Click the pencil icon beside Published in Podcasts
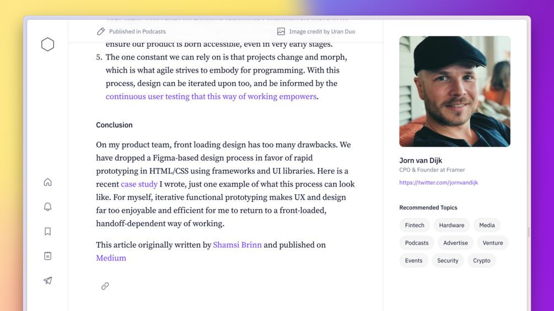 101,31
